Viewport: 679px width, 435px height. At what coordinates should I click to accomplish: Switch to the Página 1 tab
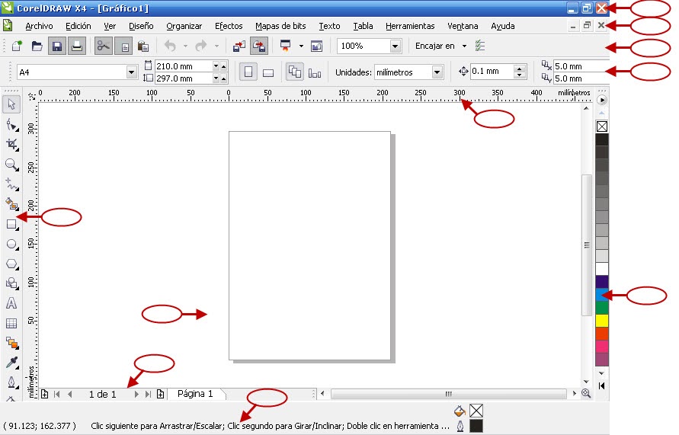pyautogui.click(x=195, y=394)
